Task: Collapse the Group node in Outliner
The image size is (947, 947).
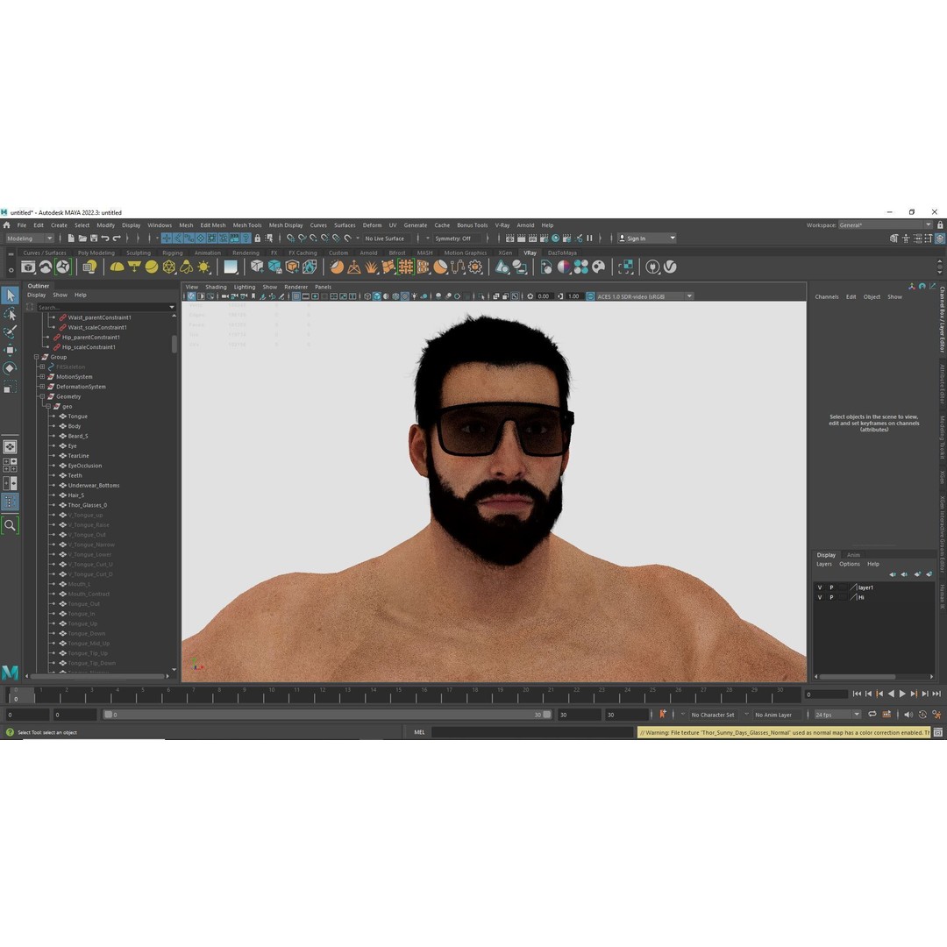Action: [x=36, y=357]
